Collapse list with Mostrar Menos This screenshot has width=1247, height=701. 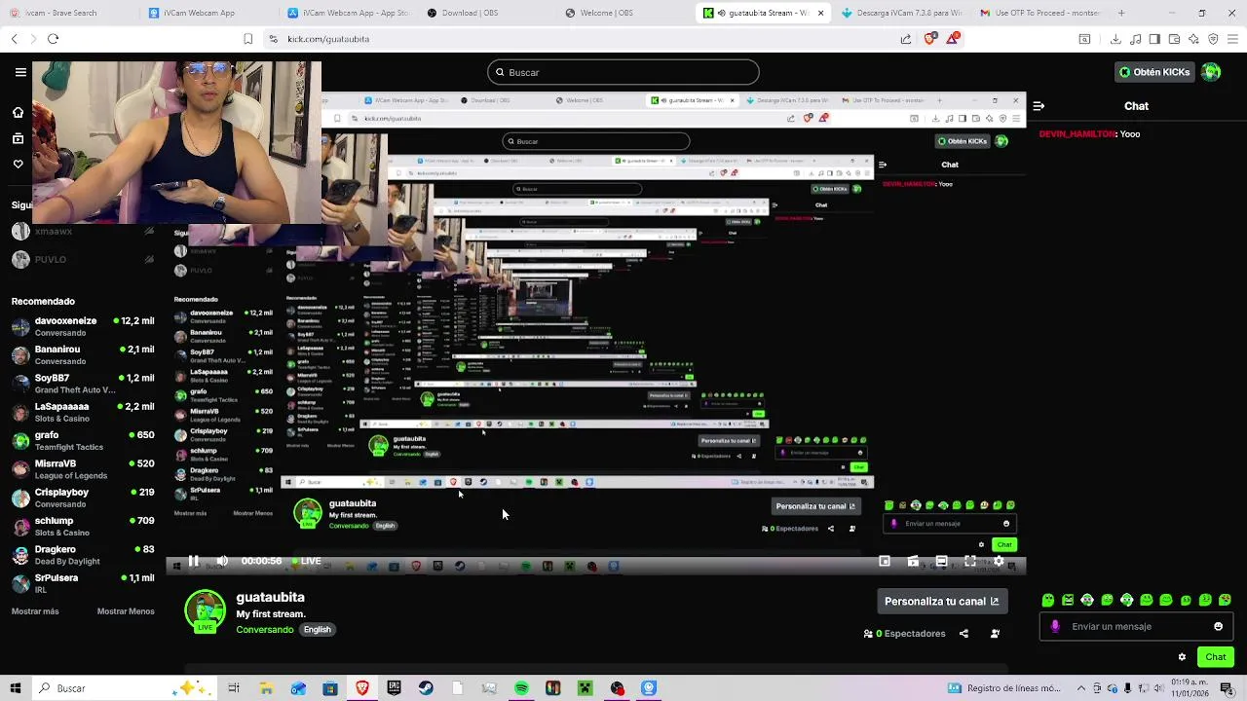pos(126,611)
